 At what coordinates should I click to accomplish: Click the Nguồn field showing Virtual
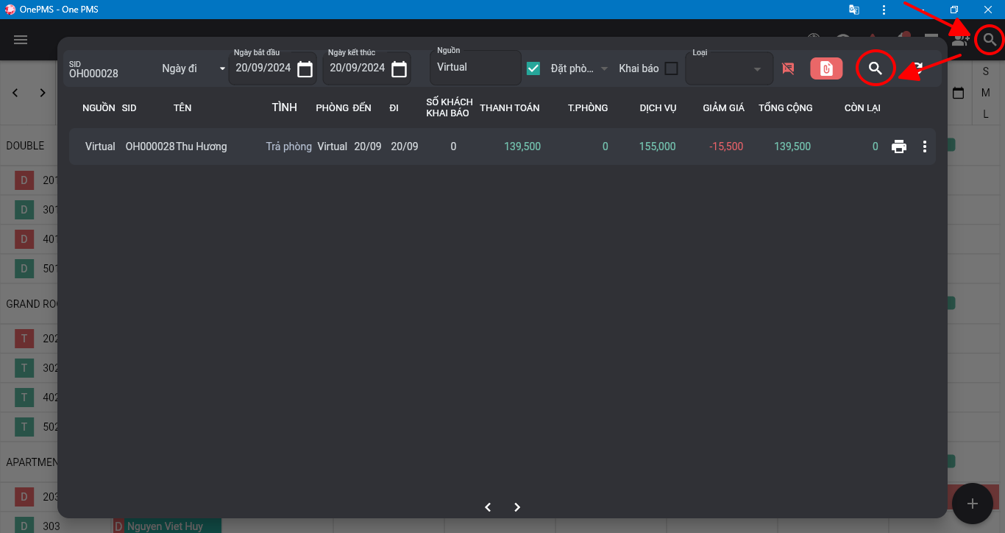coord(475,68)
